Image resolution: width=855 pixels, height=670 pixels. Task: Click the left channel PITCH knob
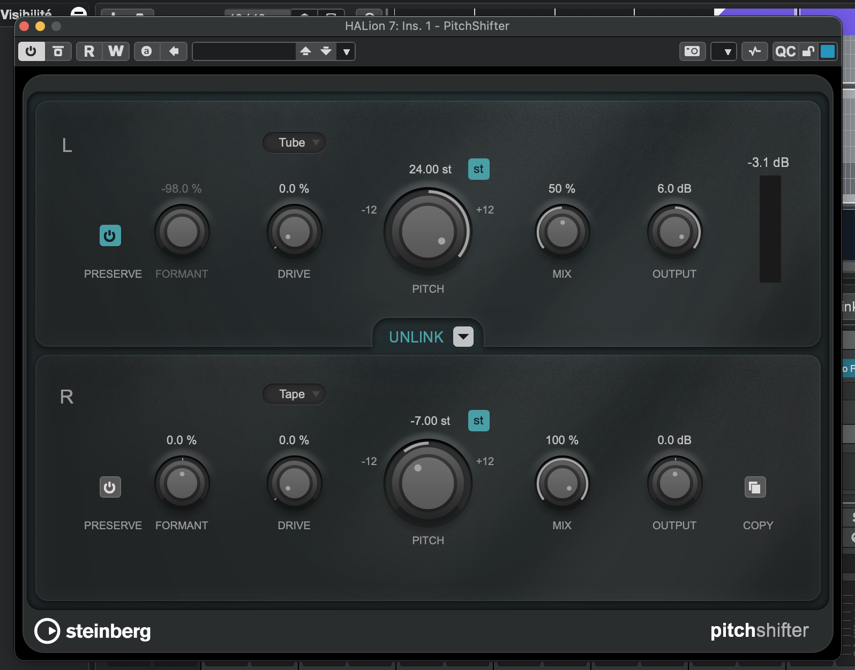point(427,232)
